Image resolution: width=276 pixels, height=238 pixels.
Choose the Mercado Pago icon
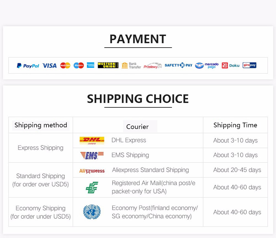pyautogui.click(x=207, y=66)
